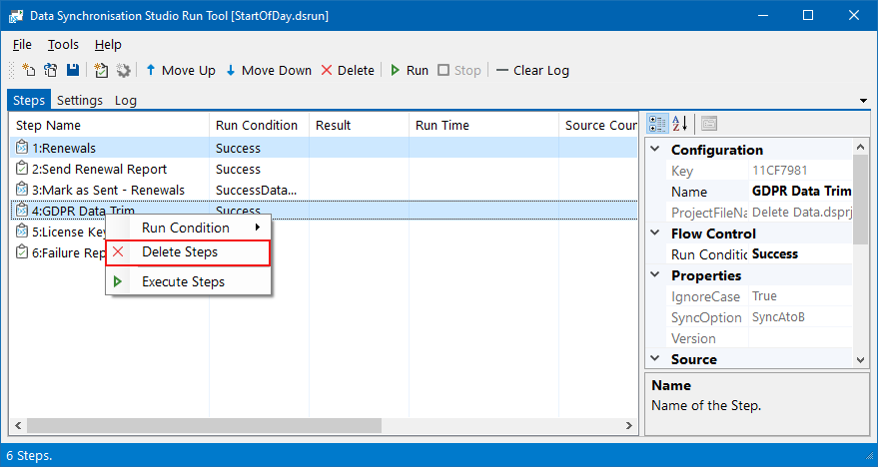Click the steps list horizontal scrollbar thumb
878x467 pixels.
(204, 426)
